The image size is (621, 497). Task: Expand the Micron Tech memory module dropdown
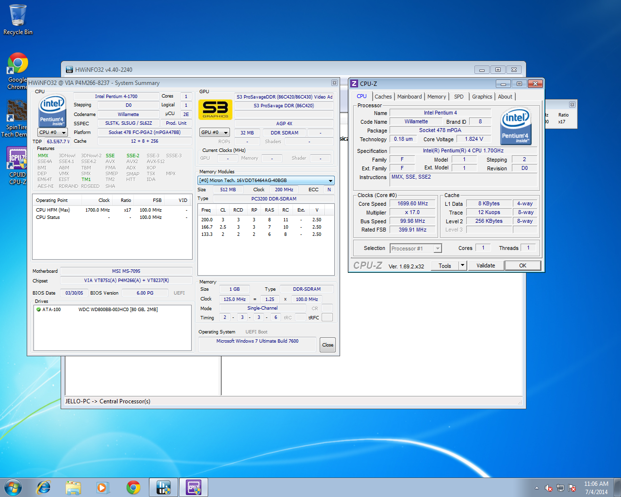pyautogui.click(x=266, y=180)
